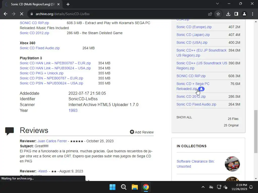Go back to the previous page
258x193 pixels.
pyautogui.click(x=6, y=14)
